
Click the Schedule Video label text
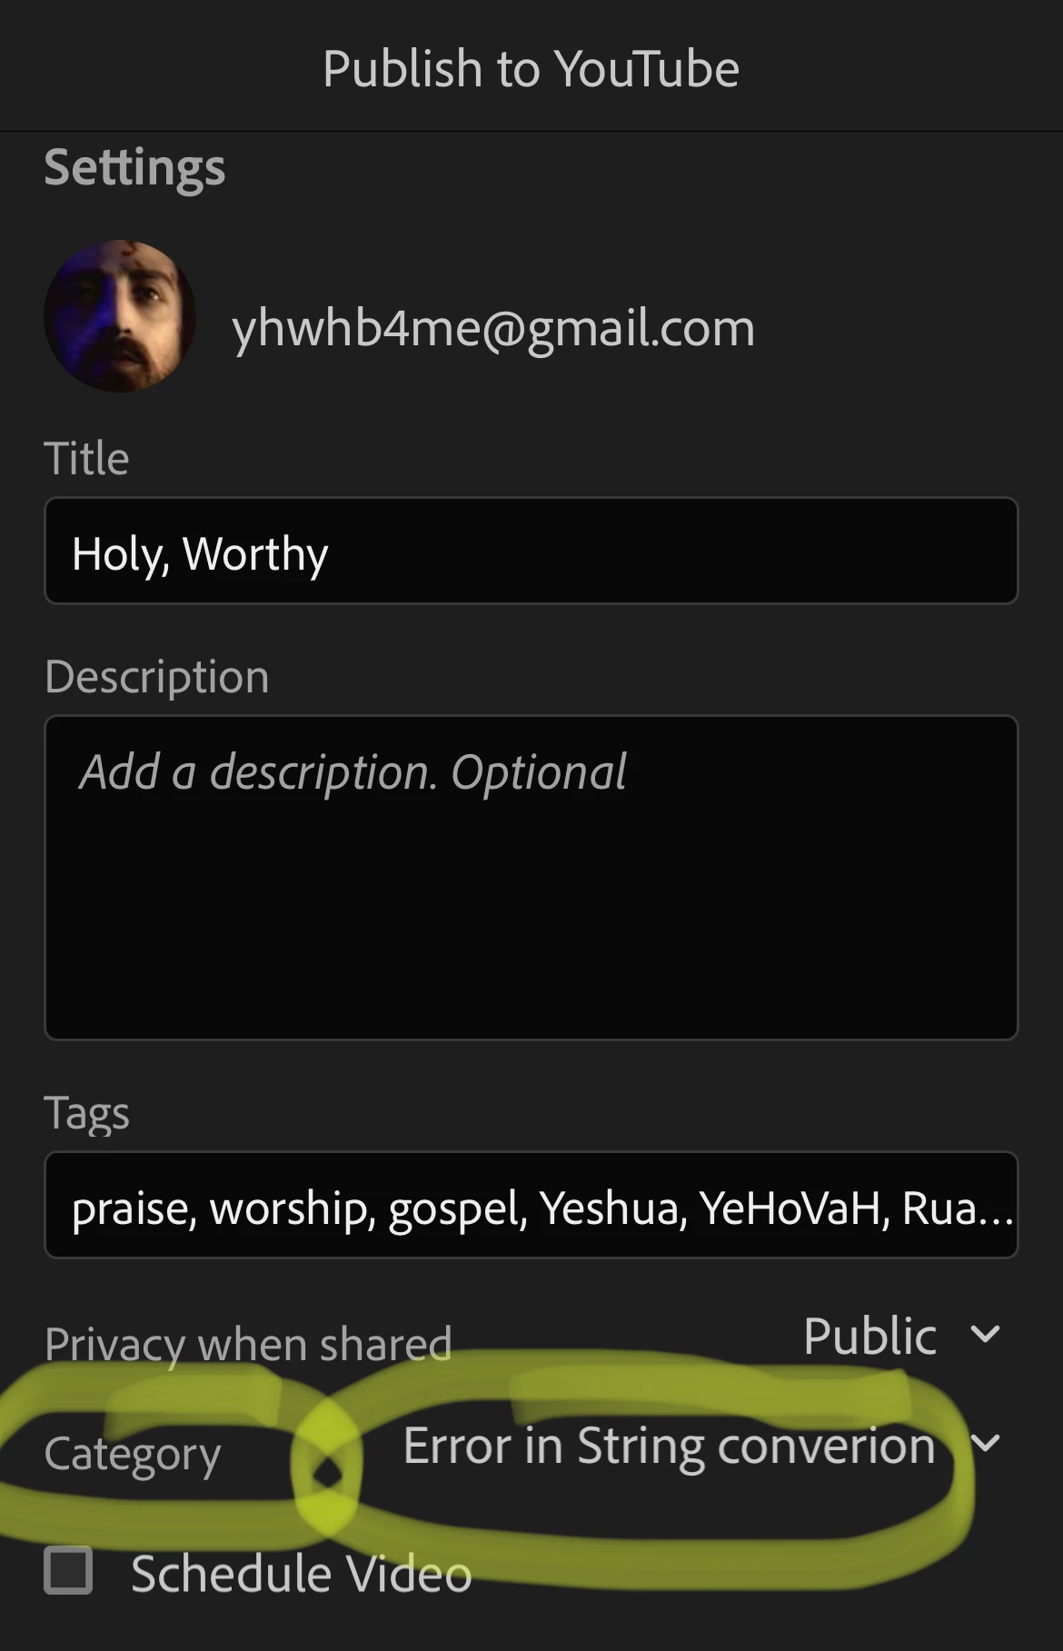302,1574
